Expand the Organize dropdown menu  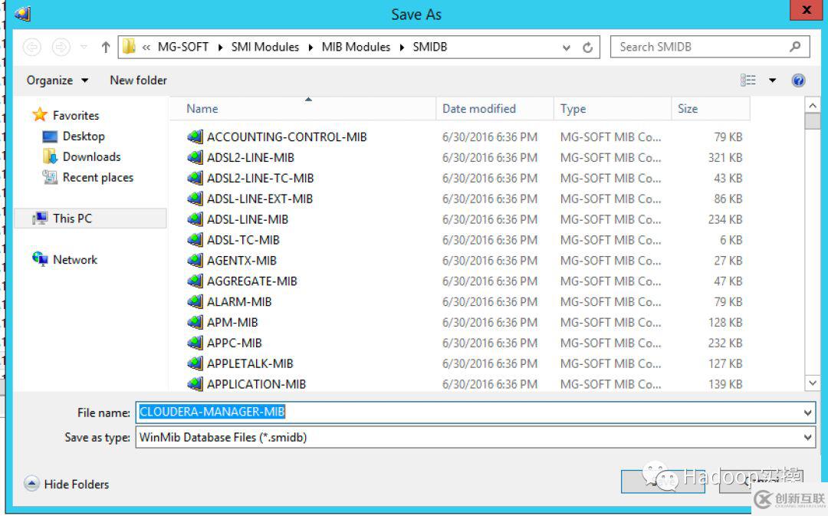coord(58,81)
